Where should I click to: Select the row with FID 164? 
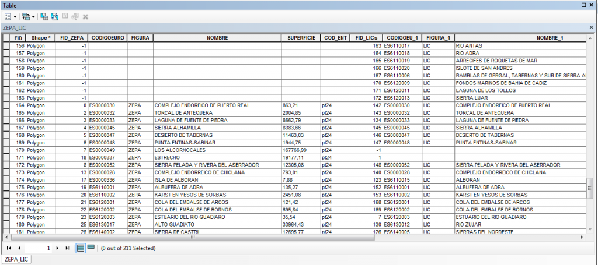(x=6, y=105)
